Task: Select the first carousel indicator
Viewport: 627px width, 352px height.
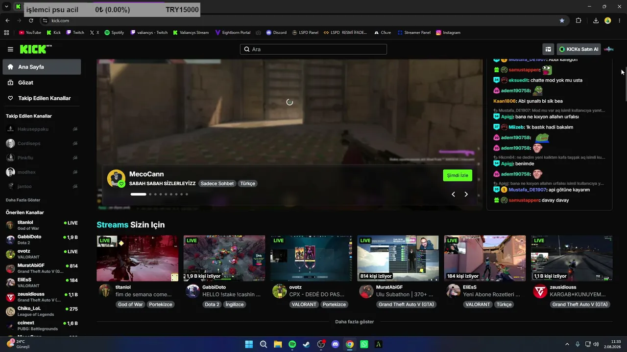Action: tap(138, 194)
